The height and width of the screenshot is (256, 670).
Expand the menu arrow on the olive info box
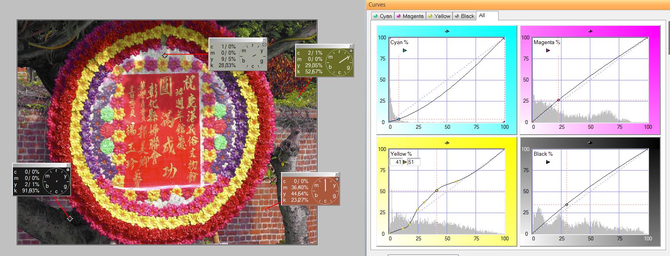coord(351,51)
